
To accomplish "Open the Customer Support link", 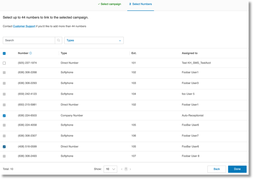I will click(24, 26).
